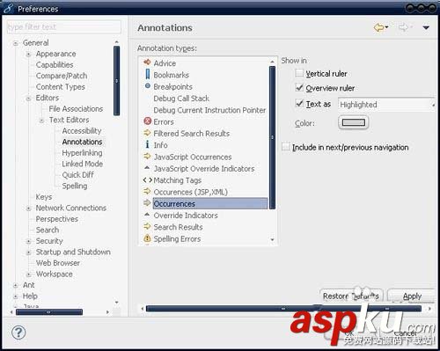Collapse the General tree node
440x351 pixels.
click(x=16, y=43)
